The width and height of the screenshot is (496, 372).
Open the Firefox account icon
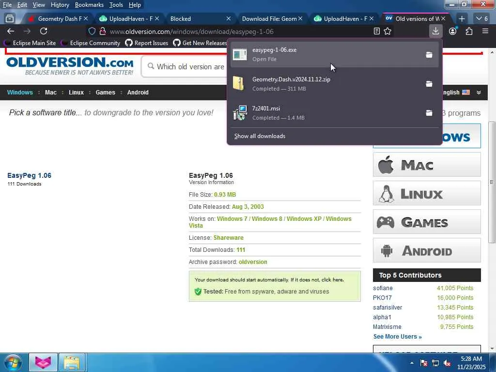pos(453,31)
